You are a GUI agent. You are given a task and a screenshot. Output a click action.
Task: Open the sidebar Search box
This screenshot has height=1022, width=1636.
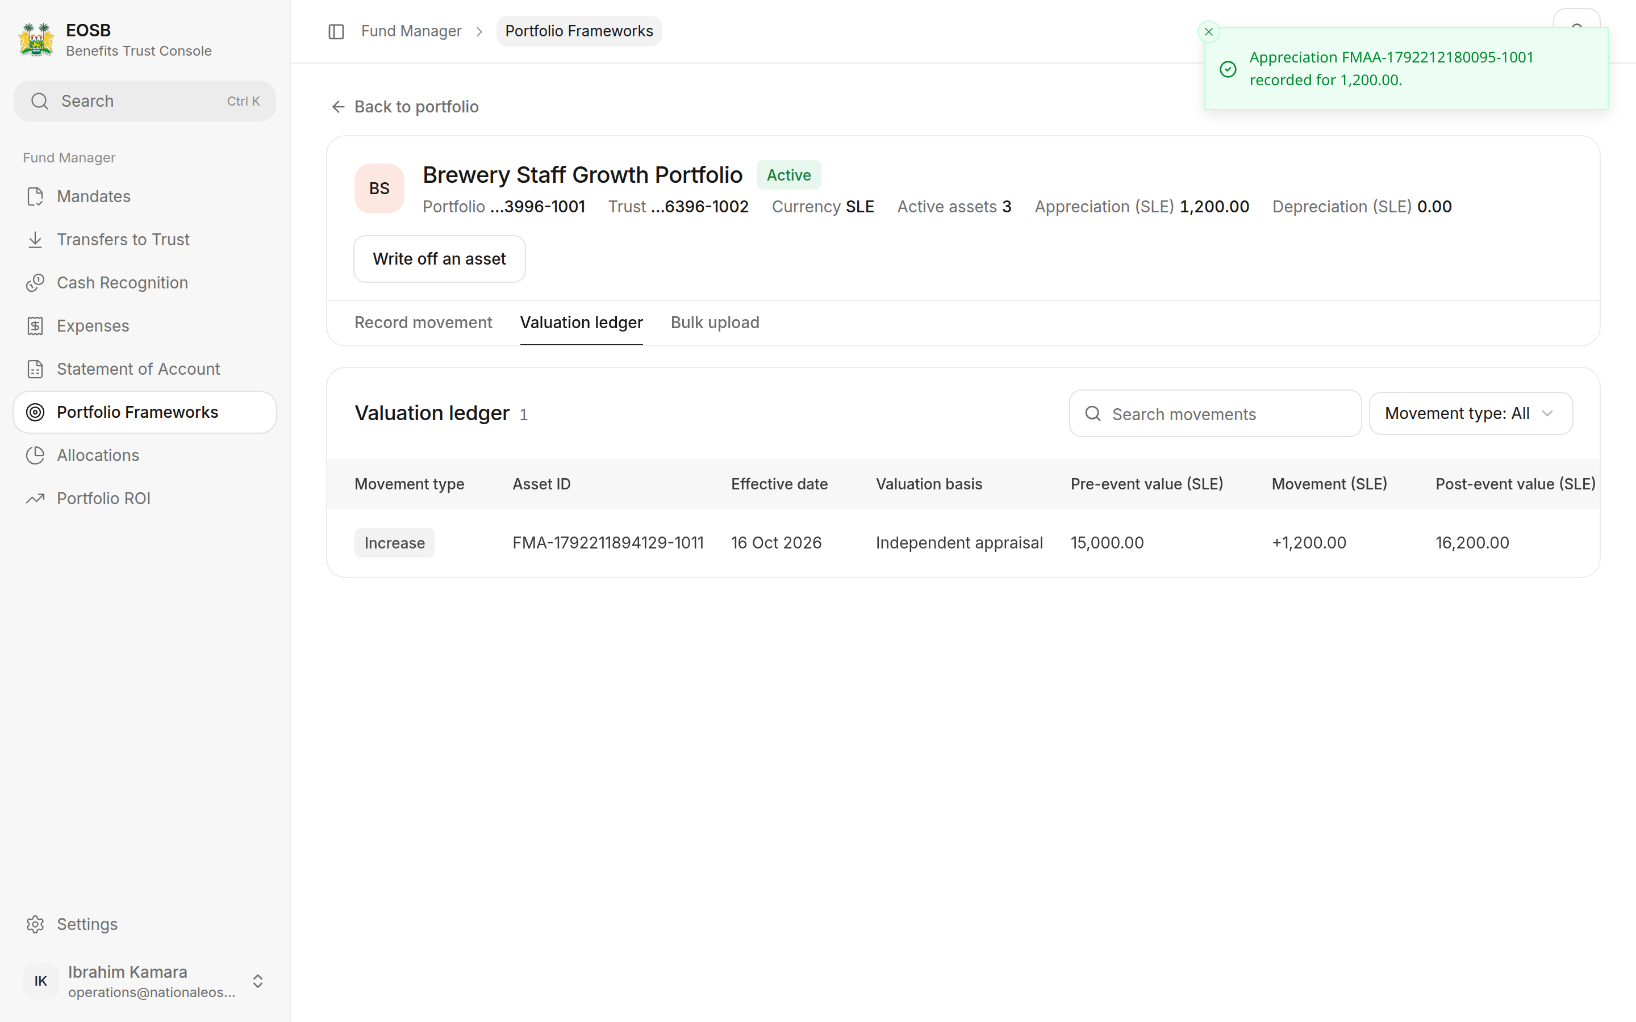pyautogui.click(x=145, y=102)
